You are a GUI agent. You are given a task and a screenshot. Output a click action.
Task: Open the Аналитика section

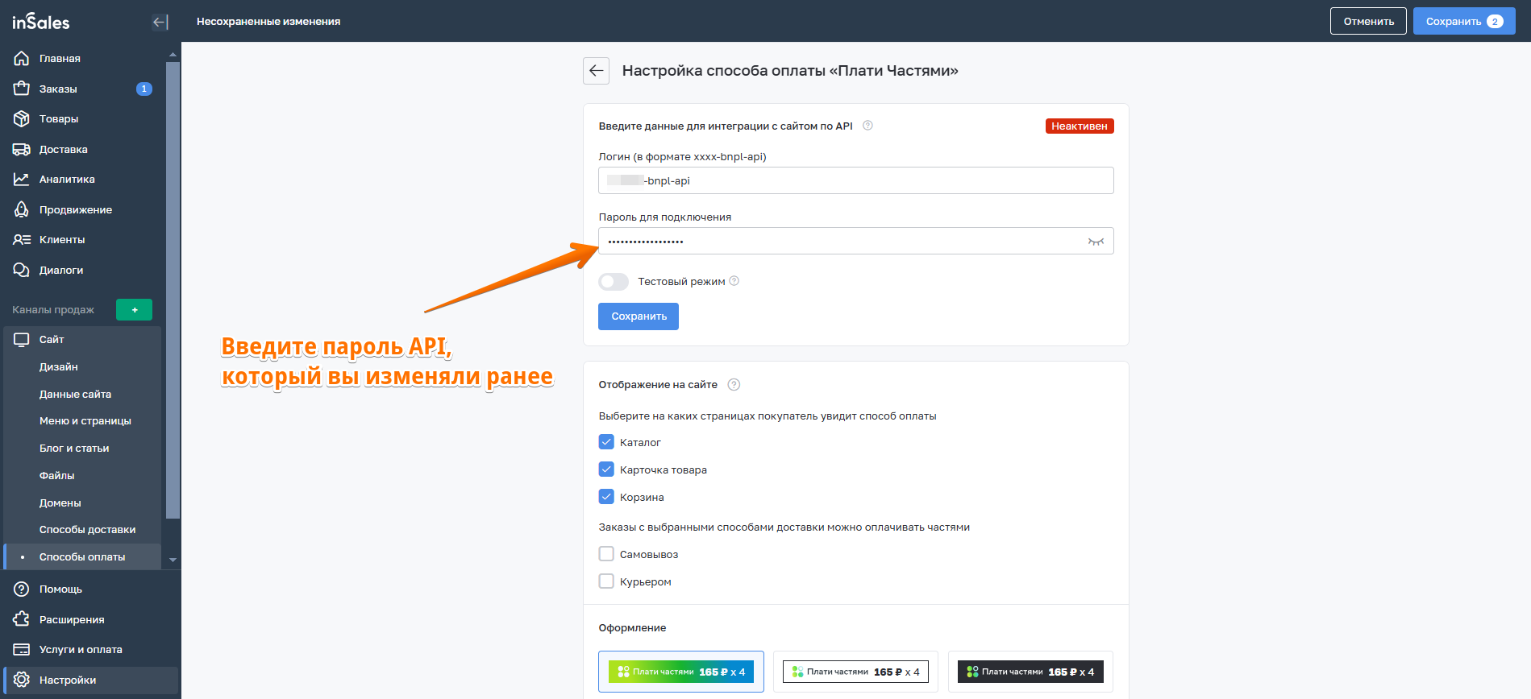point(67,180)
